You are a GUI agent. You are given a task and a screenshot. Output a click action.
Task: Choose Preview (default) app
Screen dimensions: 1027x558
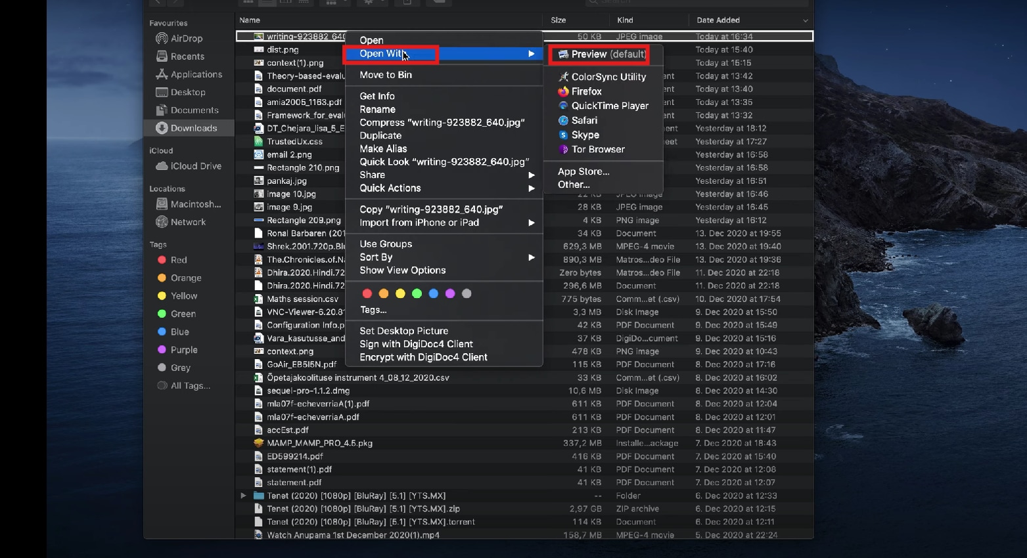pyautogui.click(x=603, y=54)
